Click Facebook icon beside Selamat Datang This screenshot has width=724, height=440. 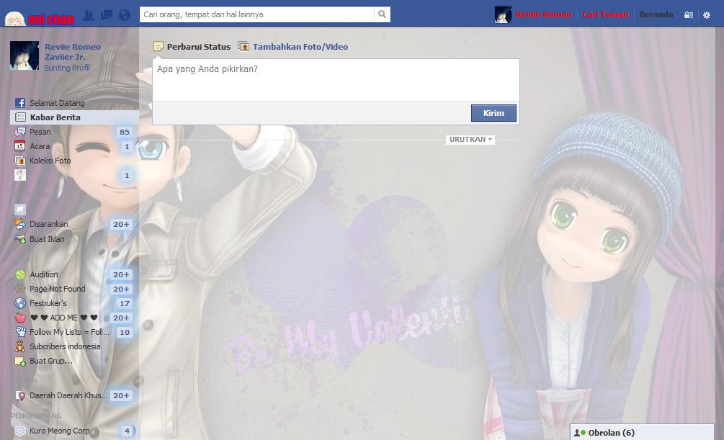click(20, 103)
